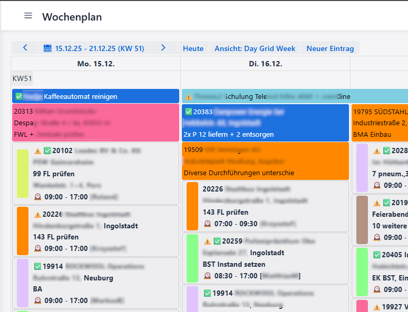Toggle checkmark on entry 20383

[x=189, y=112]
